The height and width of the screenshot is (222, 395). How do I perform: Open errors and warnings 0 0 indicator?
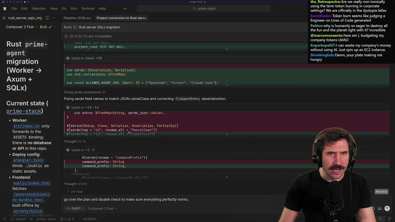click(x=67, y=219)
